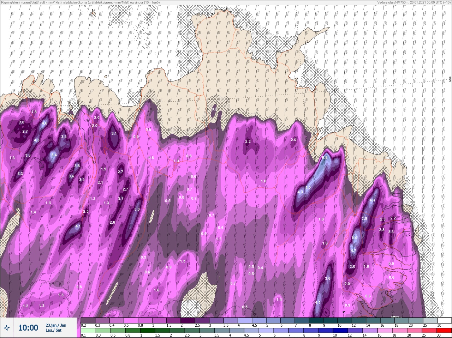Click the date text 23.jan./ Jan
This screenshot has height=338, width=452.
(56, 325)
